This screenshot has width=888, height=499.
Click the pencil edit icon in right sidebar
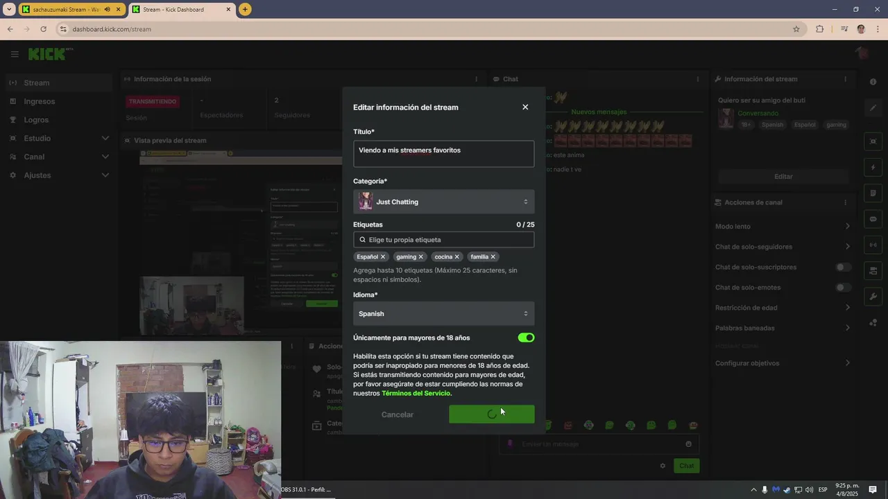coord(873,107)
